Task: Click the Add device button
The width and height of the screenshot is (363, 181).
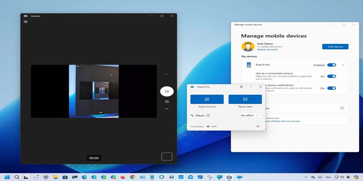Action: point(335,47)
